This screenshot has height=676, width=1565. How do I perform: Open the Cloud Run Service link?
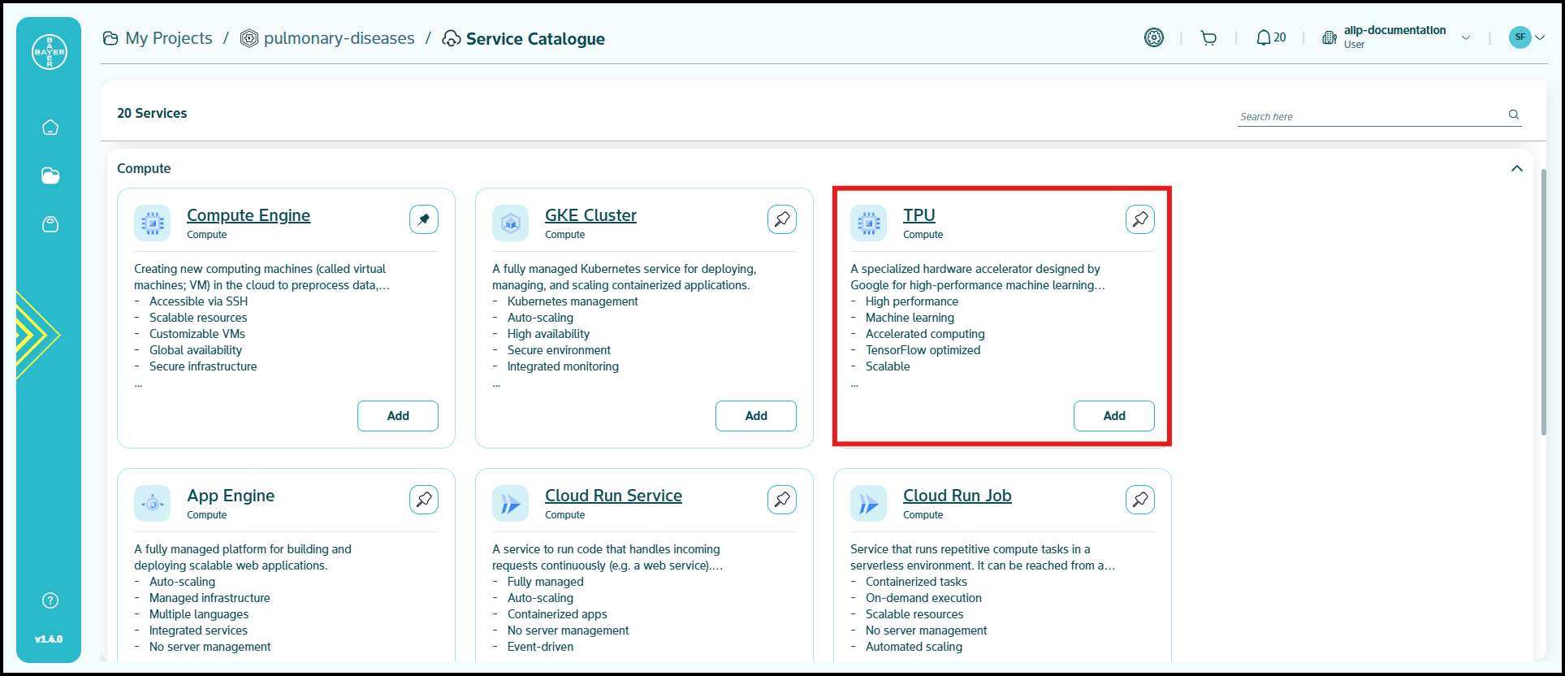tap(613, 496)
